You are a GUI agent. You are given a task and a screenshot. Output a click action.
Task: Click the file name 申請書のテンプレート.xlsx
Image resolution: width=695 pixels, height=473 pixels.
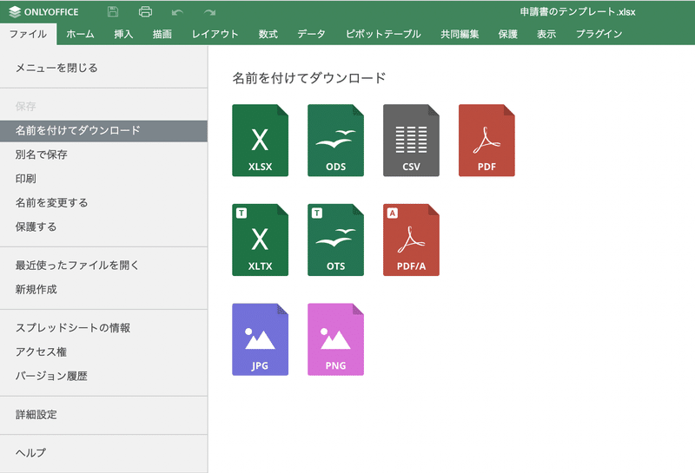click(x=578, y=12)
